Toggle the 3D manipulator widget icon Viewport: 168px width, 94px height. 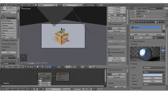[47, 67]
